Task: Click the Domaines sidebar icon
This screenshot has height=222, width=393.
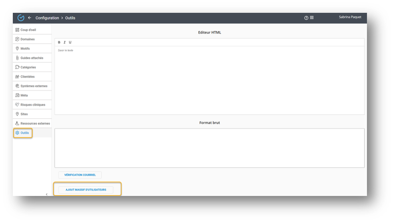Action: (x=17, y=39)
